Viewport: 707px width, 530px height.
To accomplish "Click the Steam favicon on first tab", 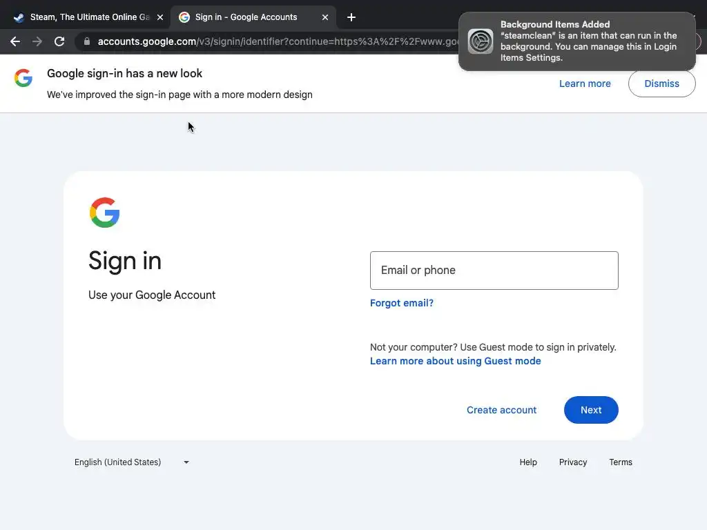I will pos(19,17).
